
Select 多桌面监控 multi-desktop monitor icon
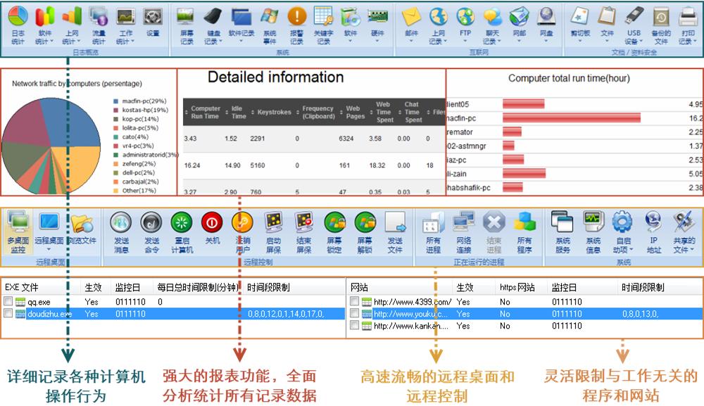[x=18, y=222]
